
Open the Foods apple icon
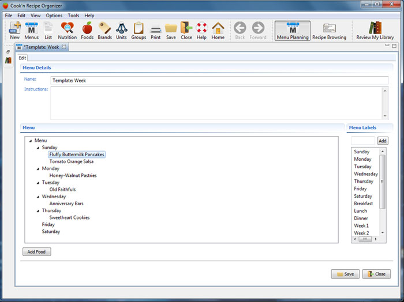pyautogui.click(x=87, y=31)
